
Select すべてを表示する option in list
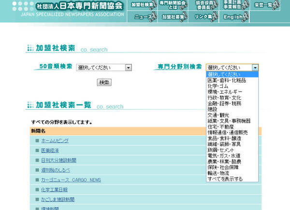[x=225, y=179]
